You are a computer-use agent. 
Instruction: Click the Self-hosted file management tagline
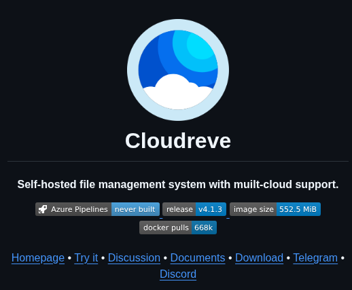point(178,184)
